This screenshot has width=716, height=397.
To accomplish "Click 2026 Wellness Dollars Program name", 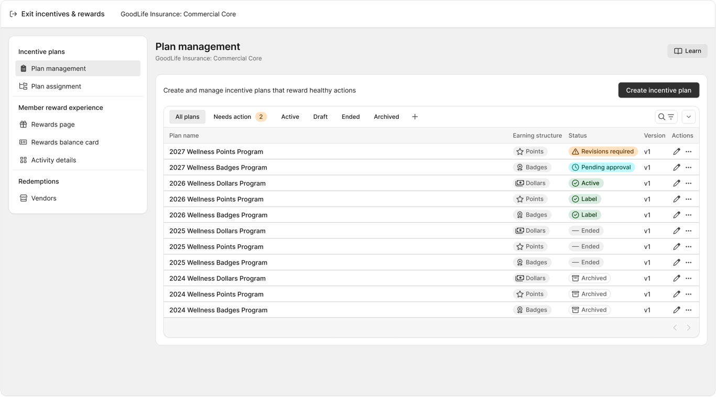I will point(218,184).
